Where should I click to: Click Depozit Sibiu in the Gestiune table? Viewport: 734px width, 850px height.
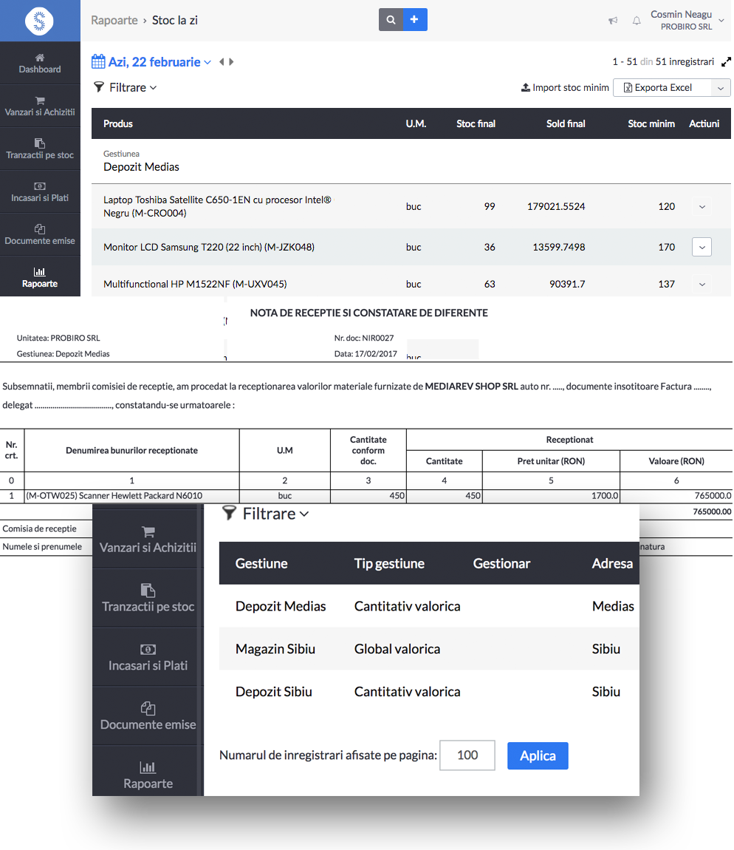pos(273,692)
